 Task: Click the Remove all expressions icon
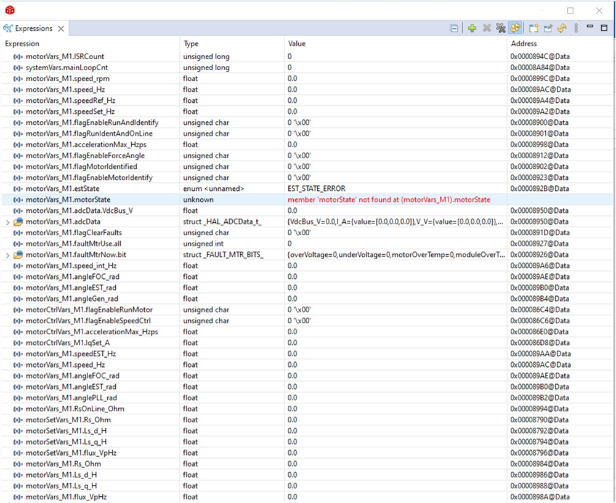(x=501, y=28)
